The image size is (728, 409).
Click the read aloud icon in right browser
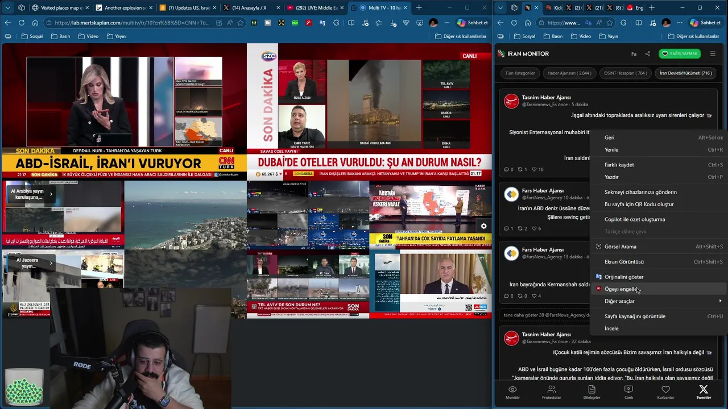tap(598, 23)
